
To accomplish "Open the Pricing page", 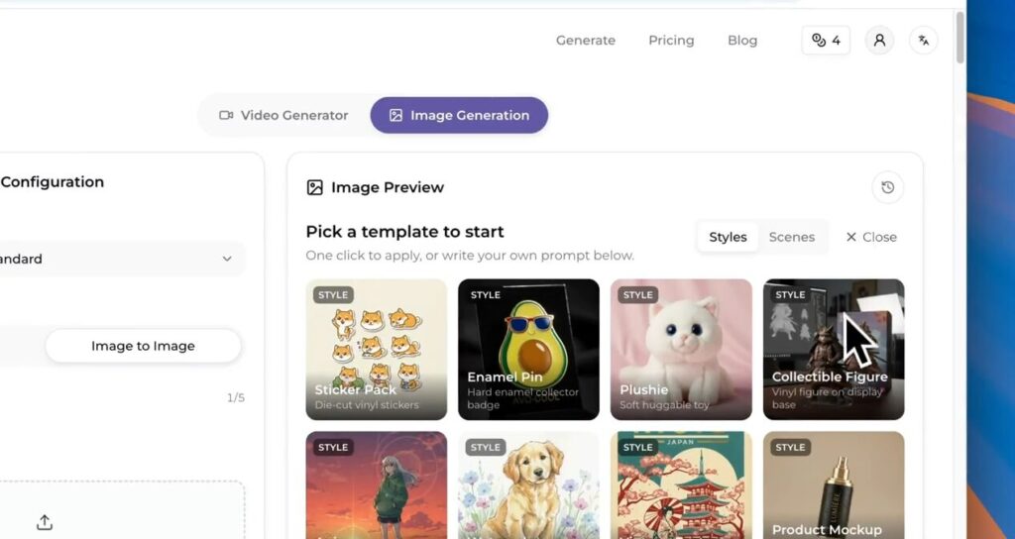I will (x=671, y=40).
